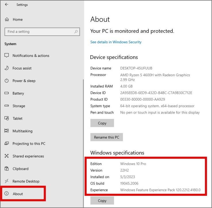Select the Power & sleep icon

(7, 81)
